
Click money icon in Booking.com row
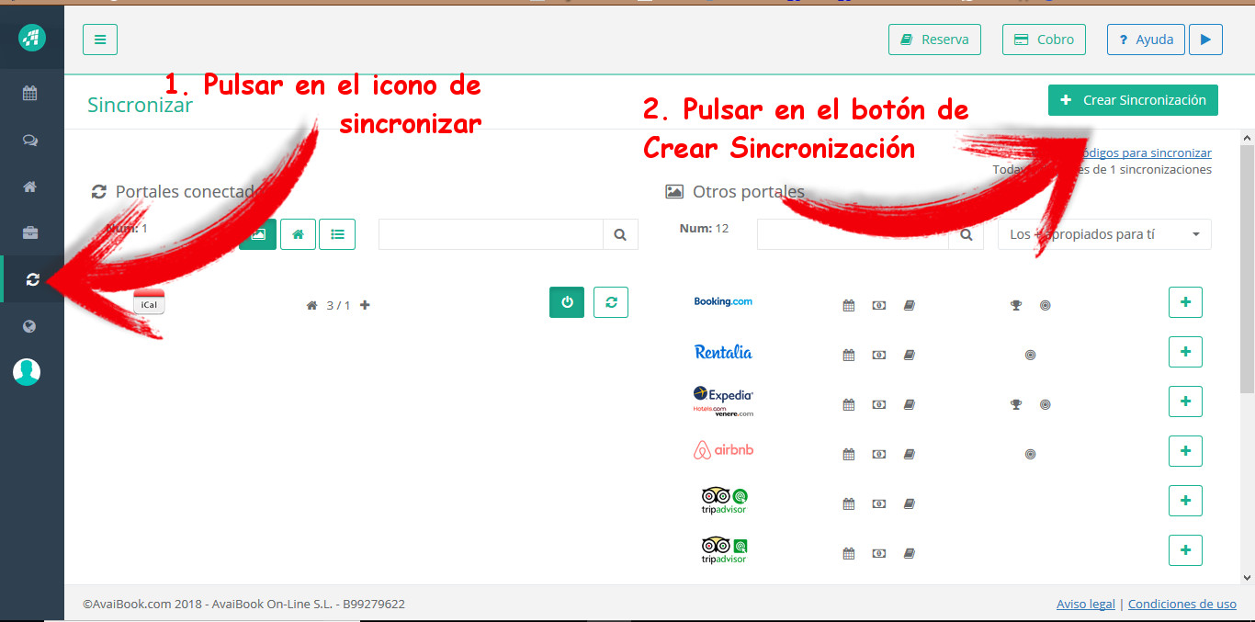point(879,305)
